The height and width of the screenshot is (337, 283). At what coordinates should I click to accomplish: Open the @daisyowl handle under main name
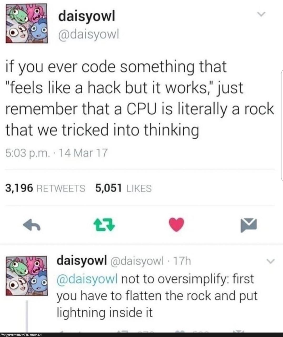[x=88, y=34]
